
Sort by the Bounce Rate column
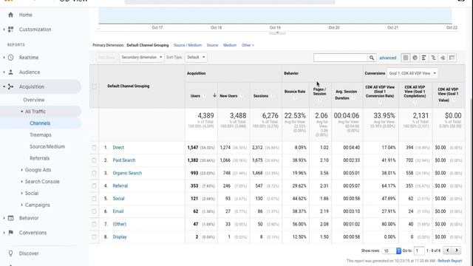[x=295, y=92]
